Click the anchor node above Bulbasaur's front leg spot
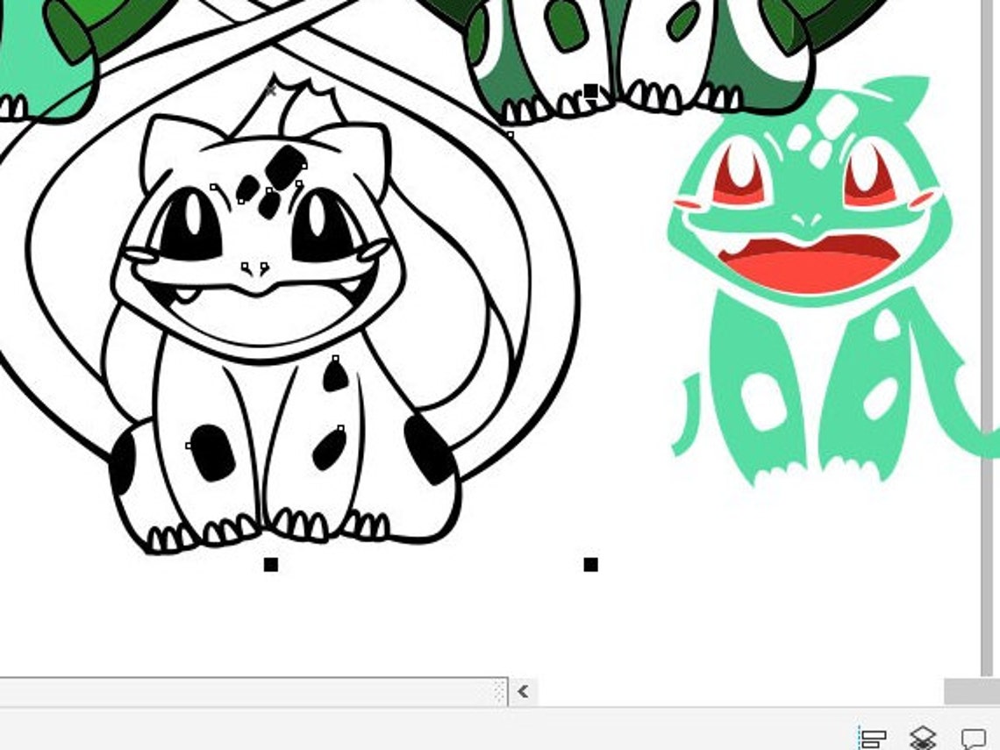This screenshot has height=750, width=1000. (336, 359)
